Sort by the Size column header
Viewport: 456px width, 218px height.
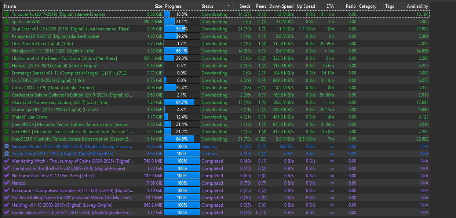point(158,6)
